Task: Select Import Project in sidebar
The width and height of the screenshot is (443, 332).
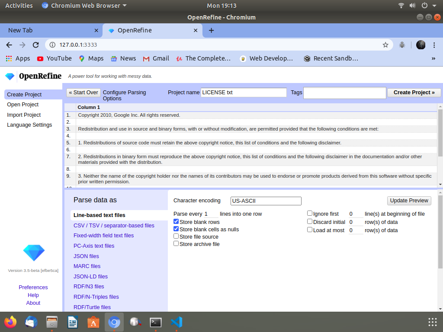Action: point(24,115)
